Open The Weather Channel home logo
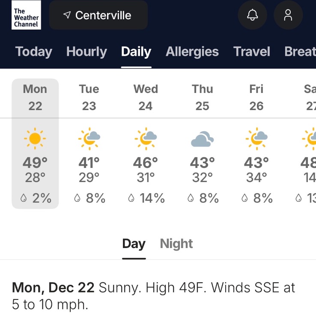The width and height of the screenshot is (316, 329). click(26, 15)
